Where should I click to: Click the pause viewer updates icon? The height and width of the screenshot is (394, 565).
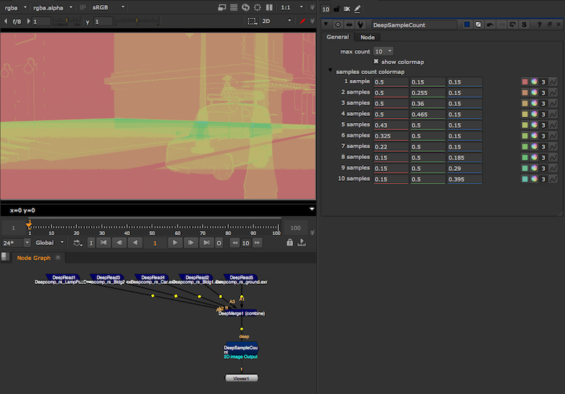pyautogui.click(x=269, y=7)
